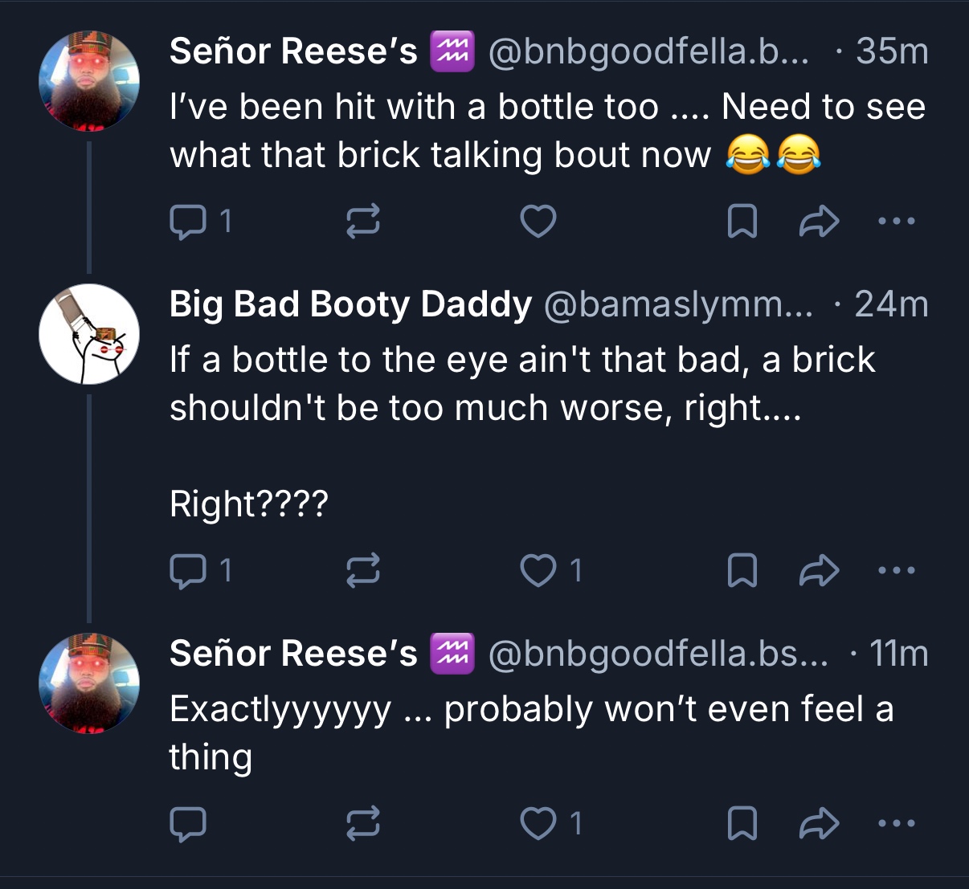Screen dimensions: 969x889
Task: Open Big Bad Booty Daddy's avatar
Action: (89, 333)
